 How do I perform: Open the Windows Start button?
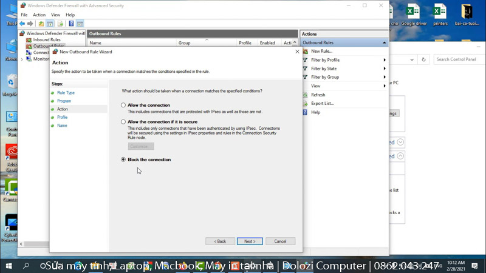(x=9, y=266)
